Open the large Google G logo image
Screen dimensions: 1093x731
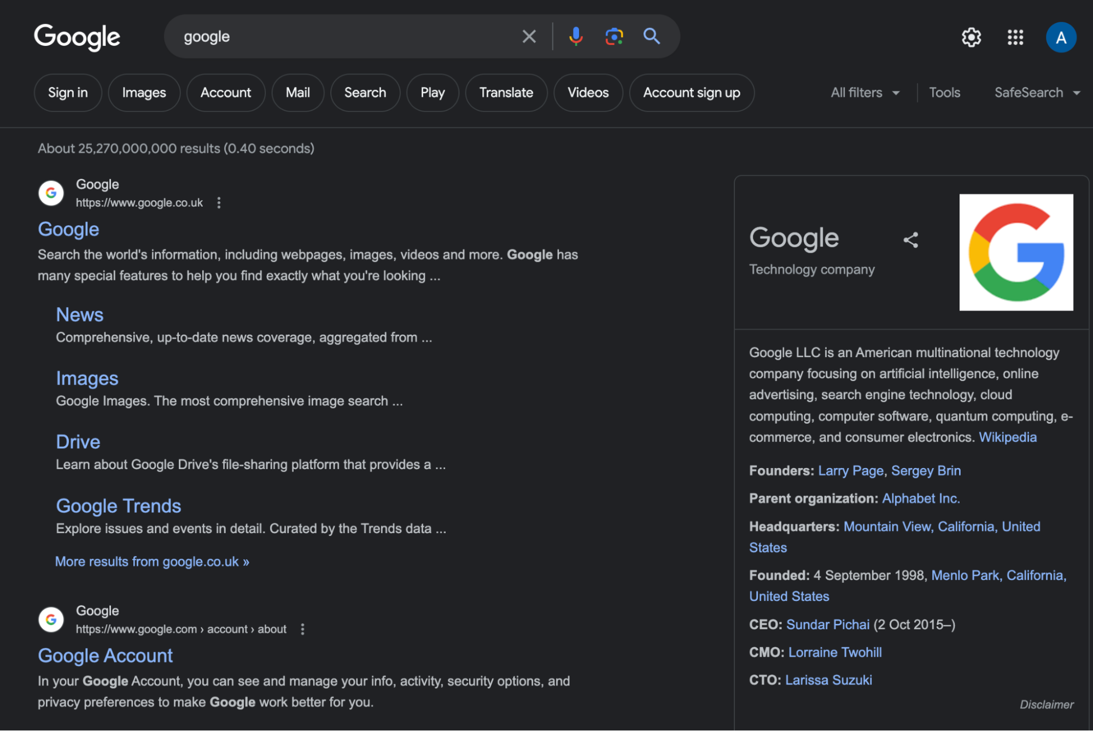1016,253
